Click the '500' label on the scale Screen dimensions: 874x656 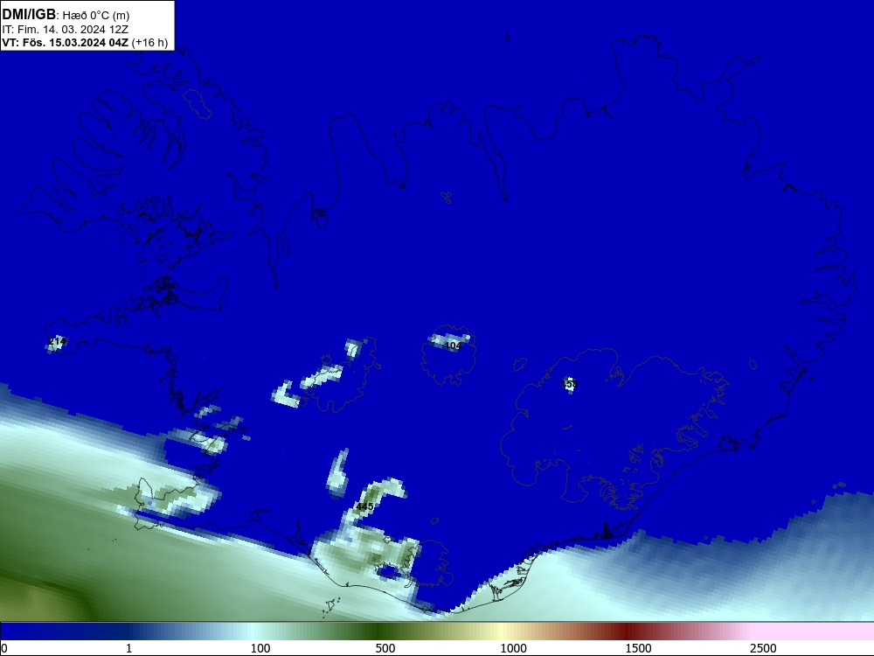(385, 648)
